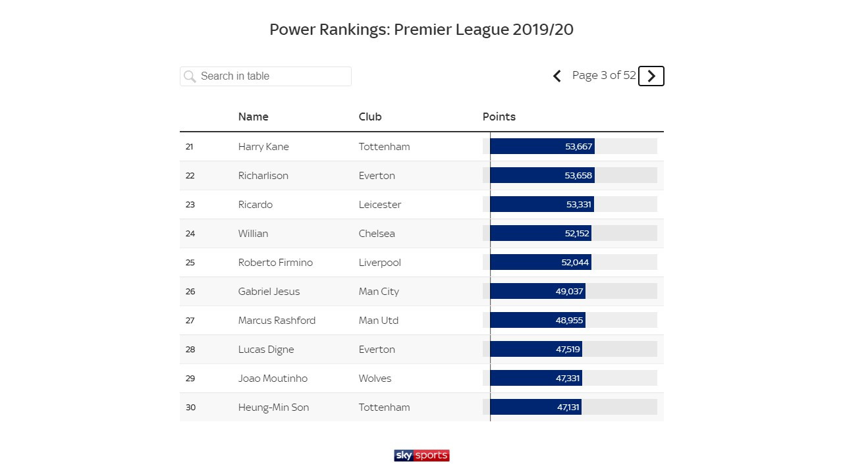
Task: Sort the table by the Points column
Action: pyautogui.click(x=499, y=117)
